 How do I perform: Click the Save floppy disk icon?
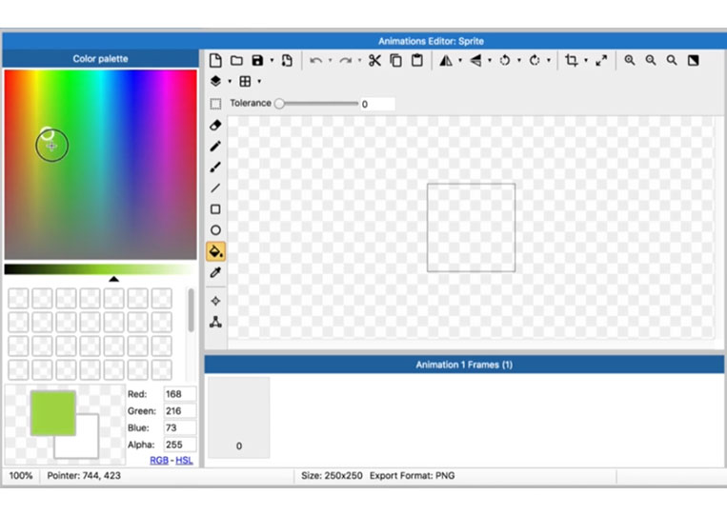(x=257, y=60)
